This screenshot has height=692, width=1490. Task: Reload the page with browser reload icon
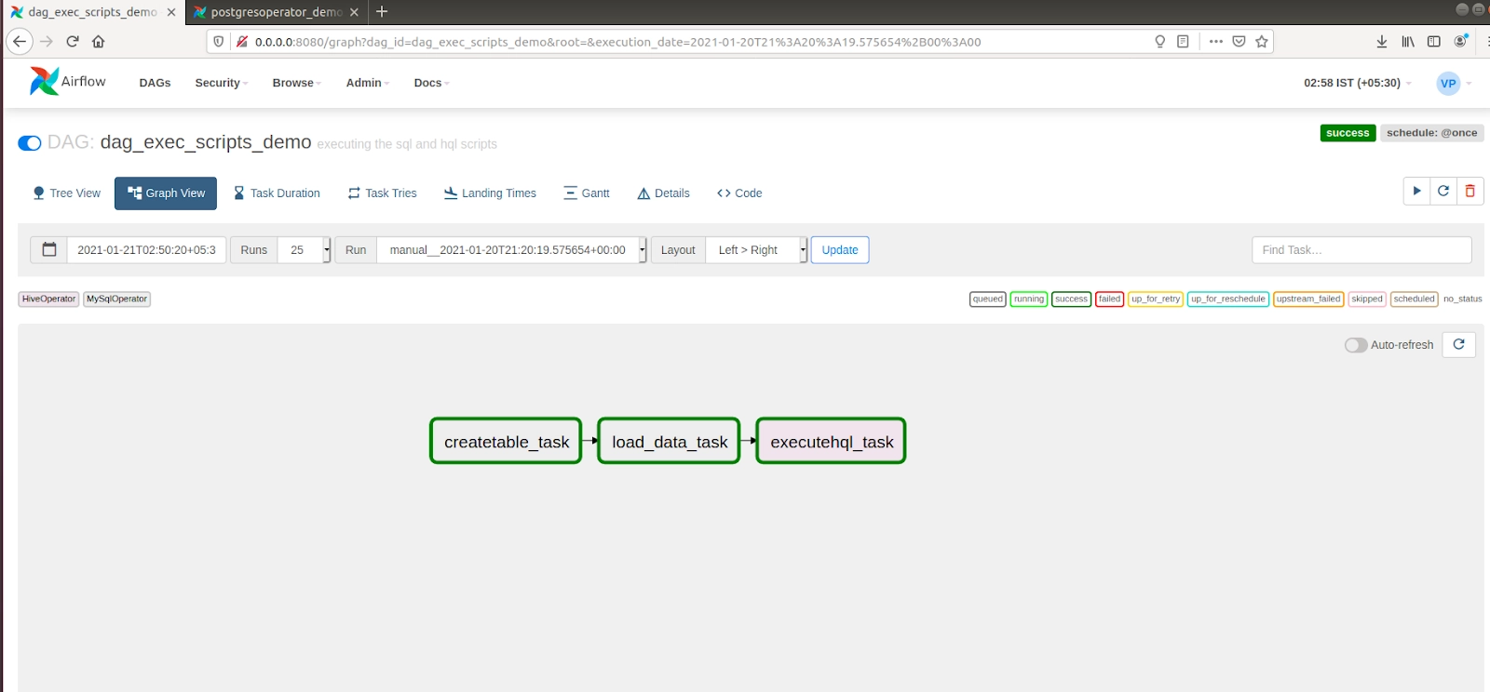(x=73, y=42)
